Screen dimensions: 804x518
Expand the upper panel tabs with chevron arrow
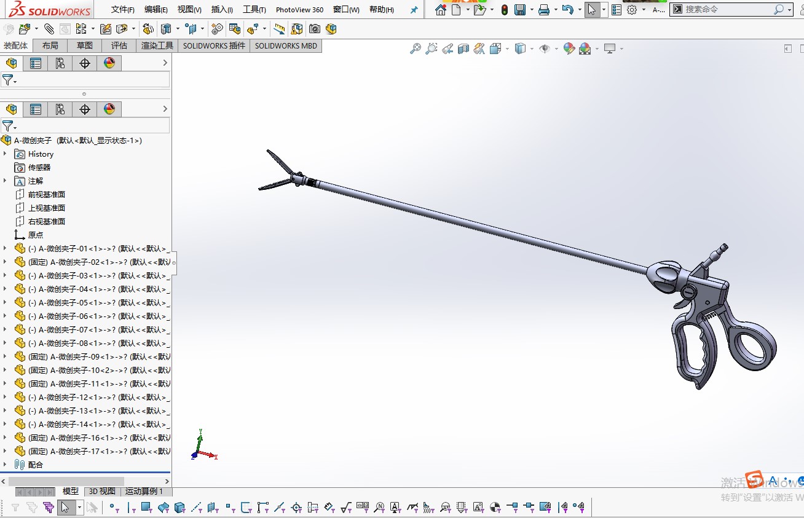pos(165,63)
